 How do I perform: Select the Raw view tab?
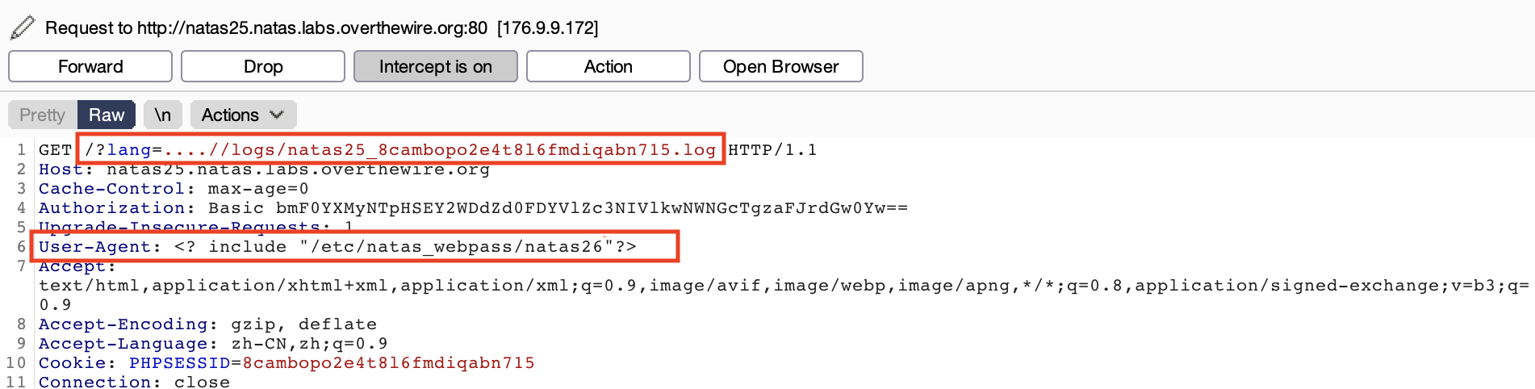point(107,115)
